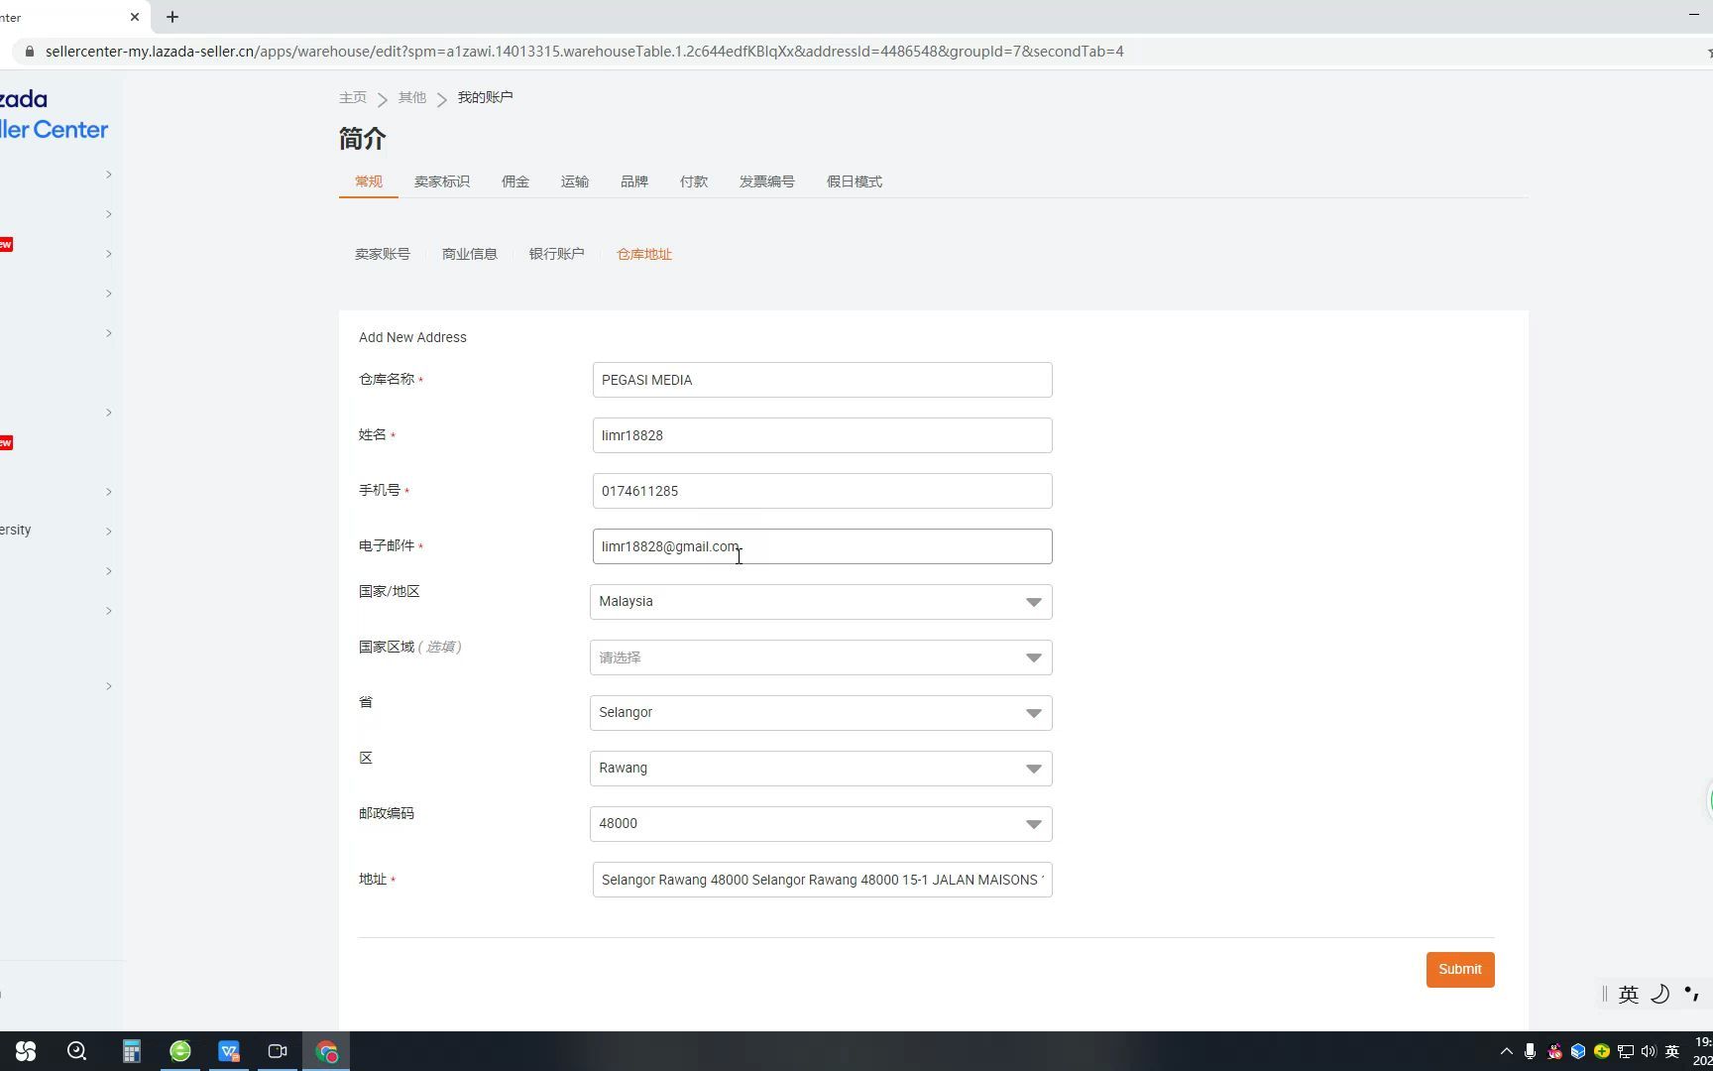Screen dimensions: 1713x1071
Task: Toggle the IME moon half-width icon
Action: pos(1660,994)
